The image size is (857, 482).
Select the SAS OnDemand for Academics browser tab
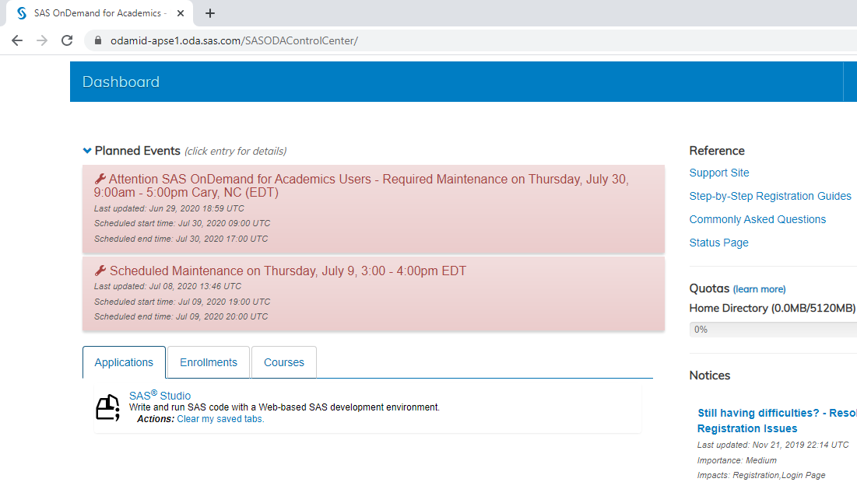100,13
